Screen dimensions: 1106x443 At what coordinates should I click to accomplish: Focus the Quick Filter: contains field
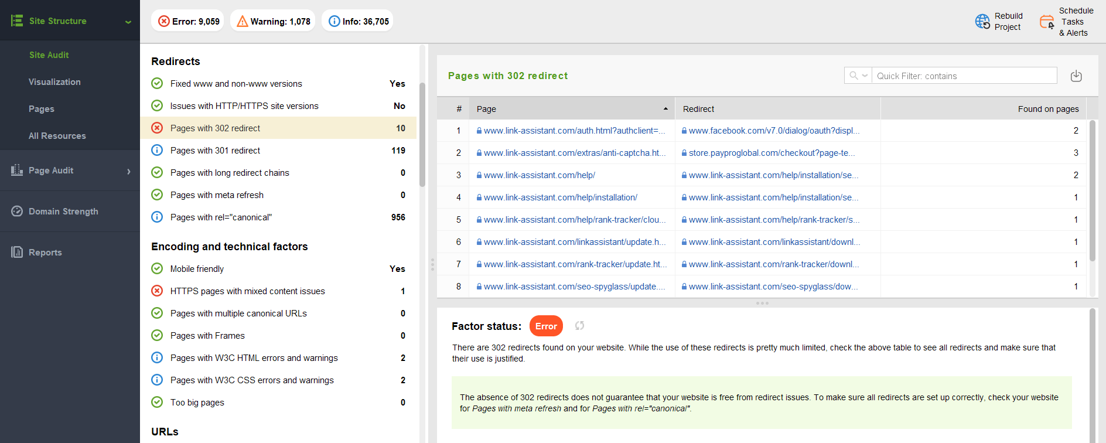[x=964, y=76]
